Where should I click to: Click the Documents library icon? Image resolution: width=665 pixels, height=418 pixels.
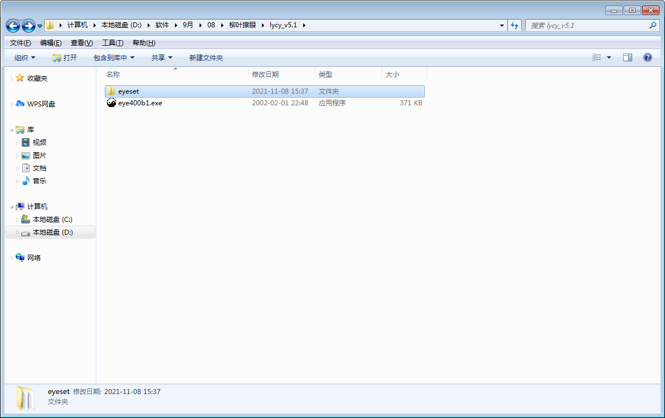coord(26,168)
